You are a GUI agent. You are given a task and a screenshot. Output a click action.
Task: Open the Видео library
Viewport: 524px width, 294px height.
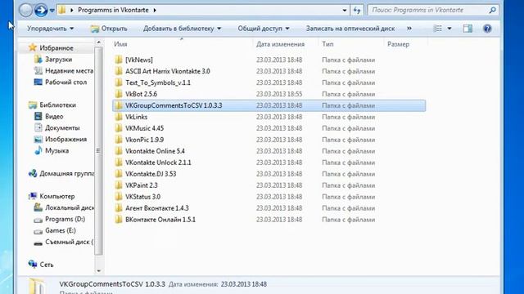(x=54, y=116)
